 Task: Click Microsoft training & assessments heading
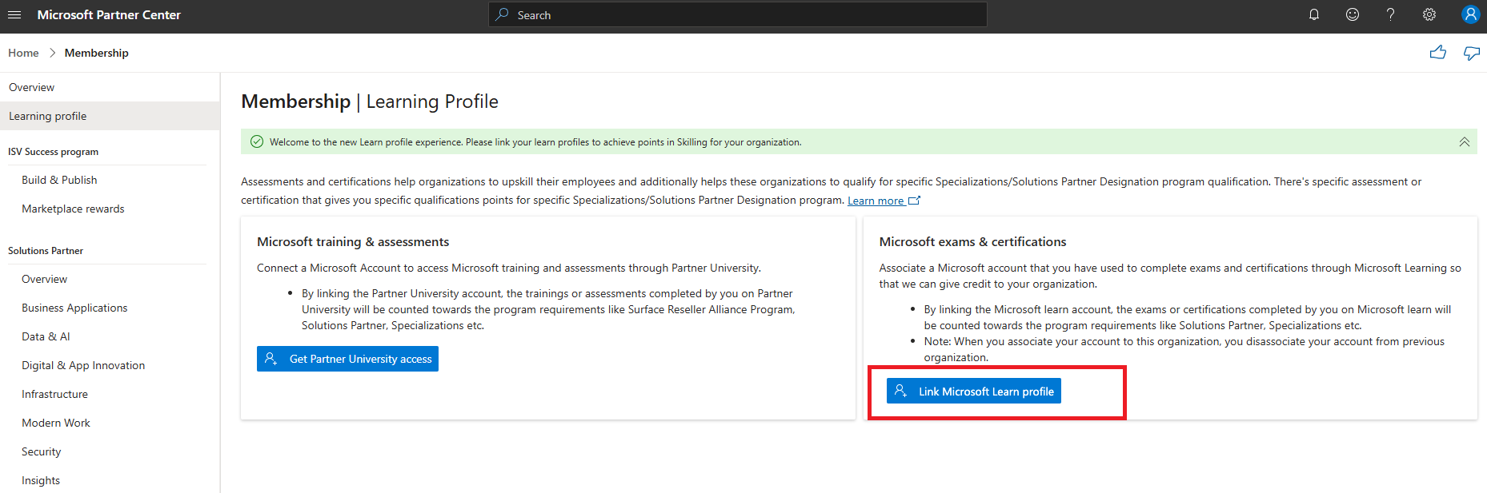click(353, 242)
